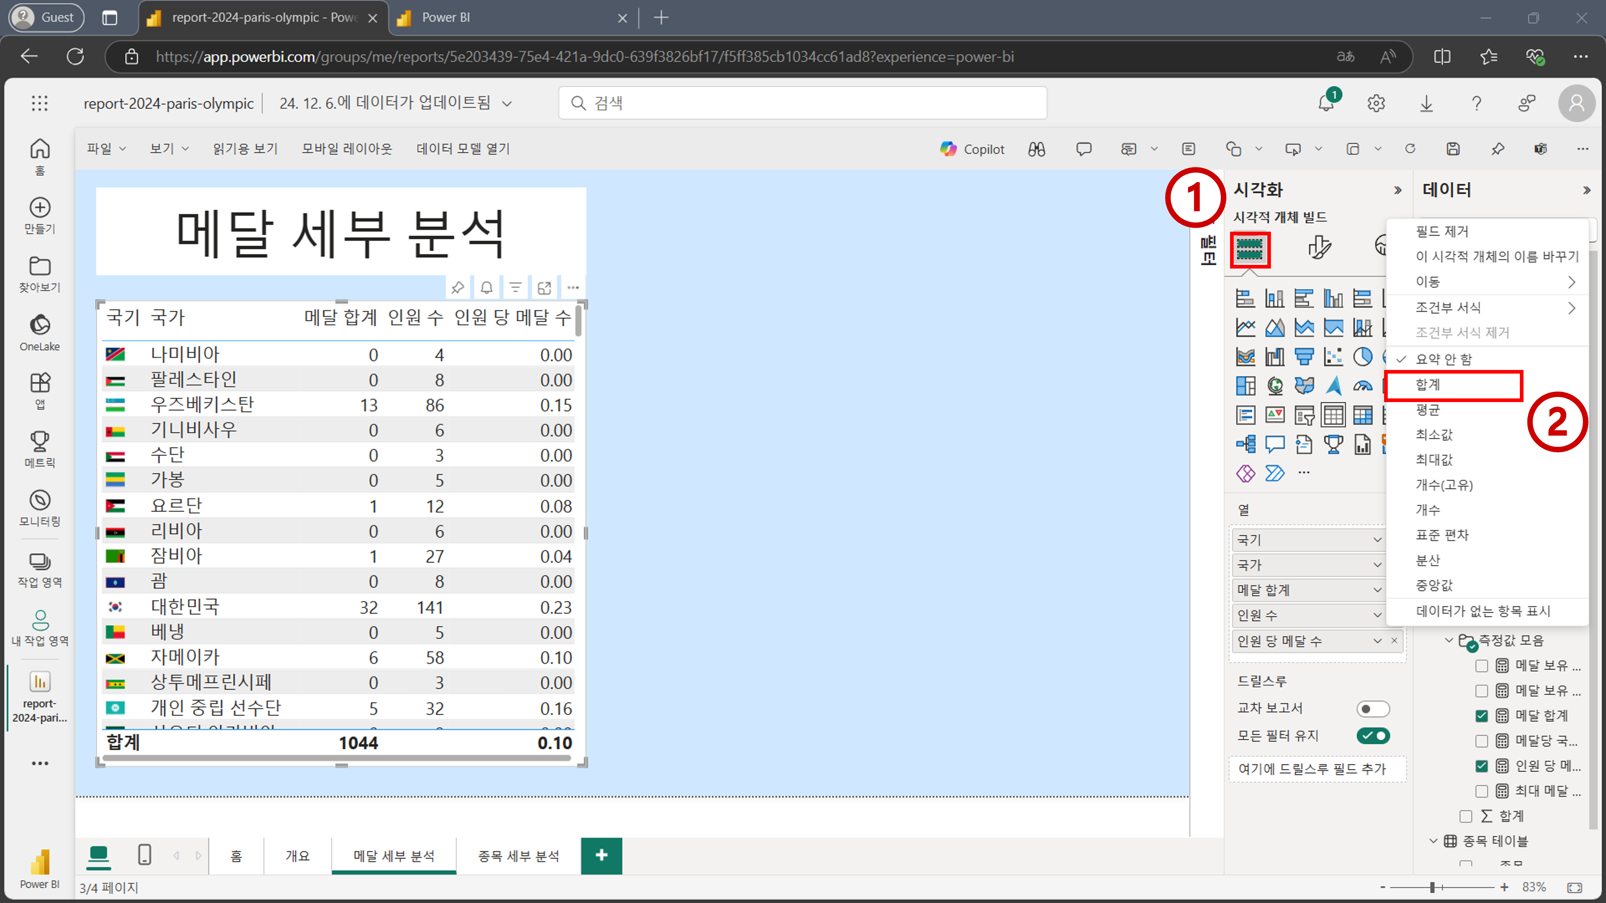Switch to the 개요 page tab
Viewport: 1606px width, 903px height.
coord(297,856)
